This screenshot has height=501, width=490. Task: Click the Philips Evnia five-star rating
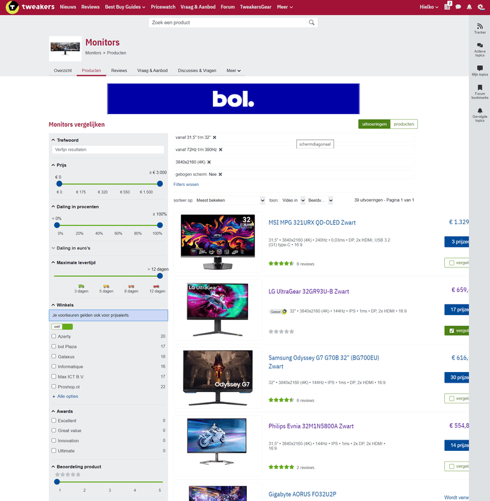pos(281,467)
